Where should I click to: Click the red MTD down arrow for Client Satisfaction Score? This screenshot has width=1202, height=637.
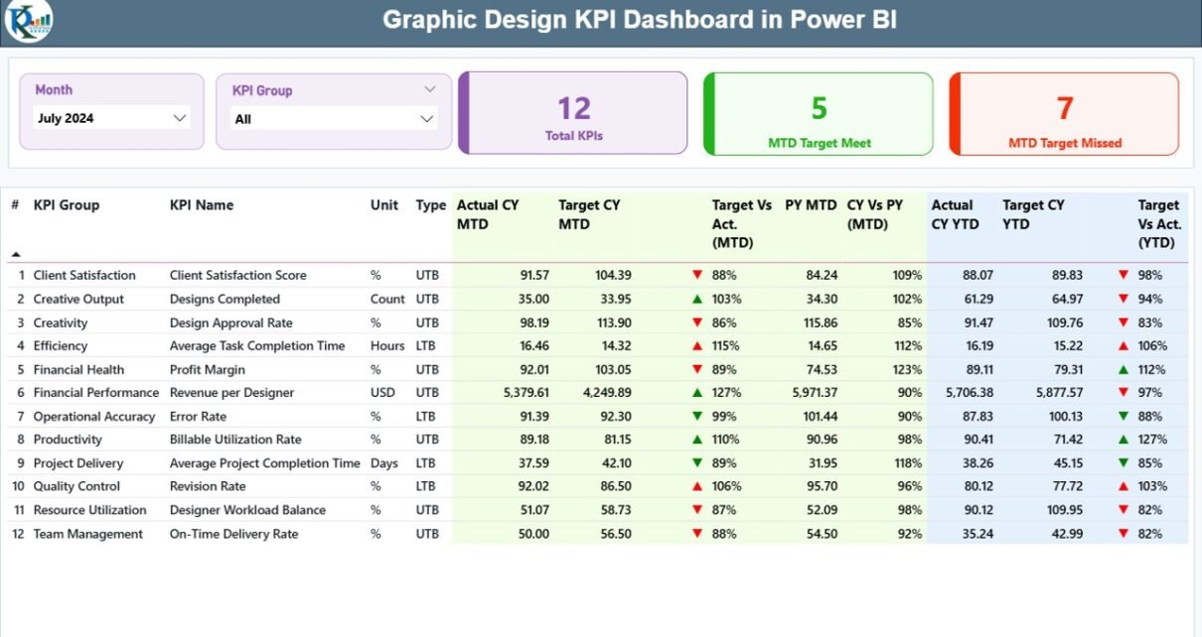coord(697,275)
